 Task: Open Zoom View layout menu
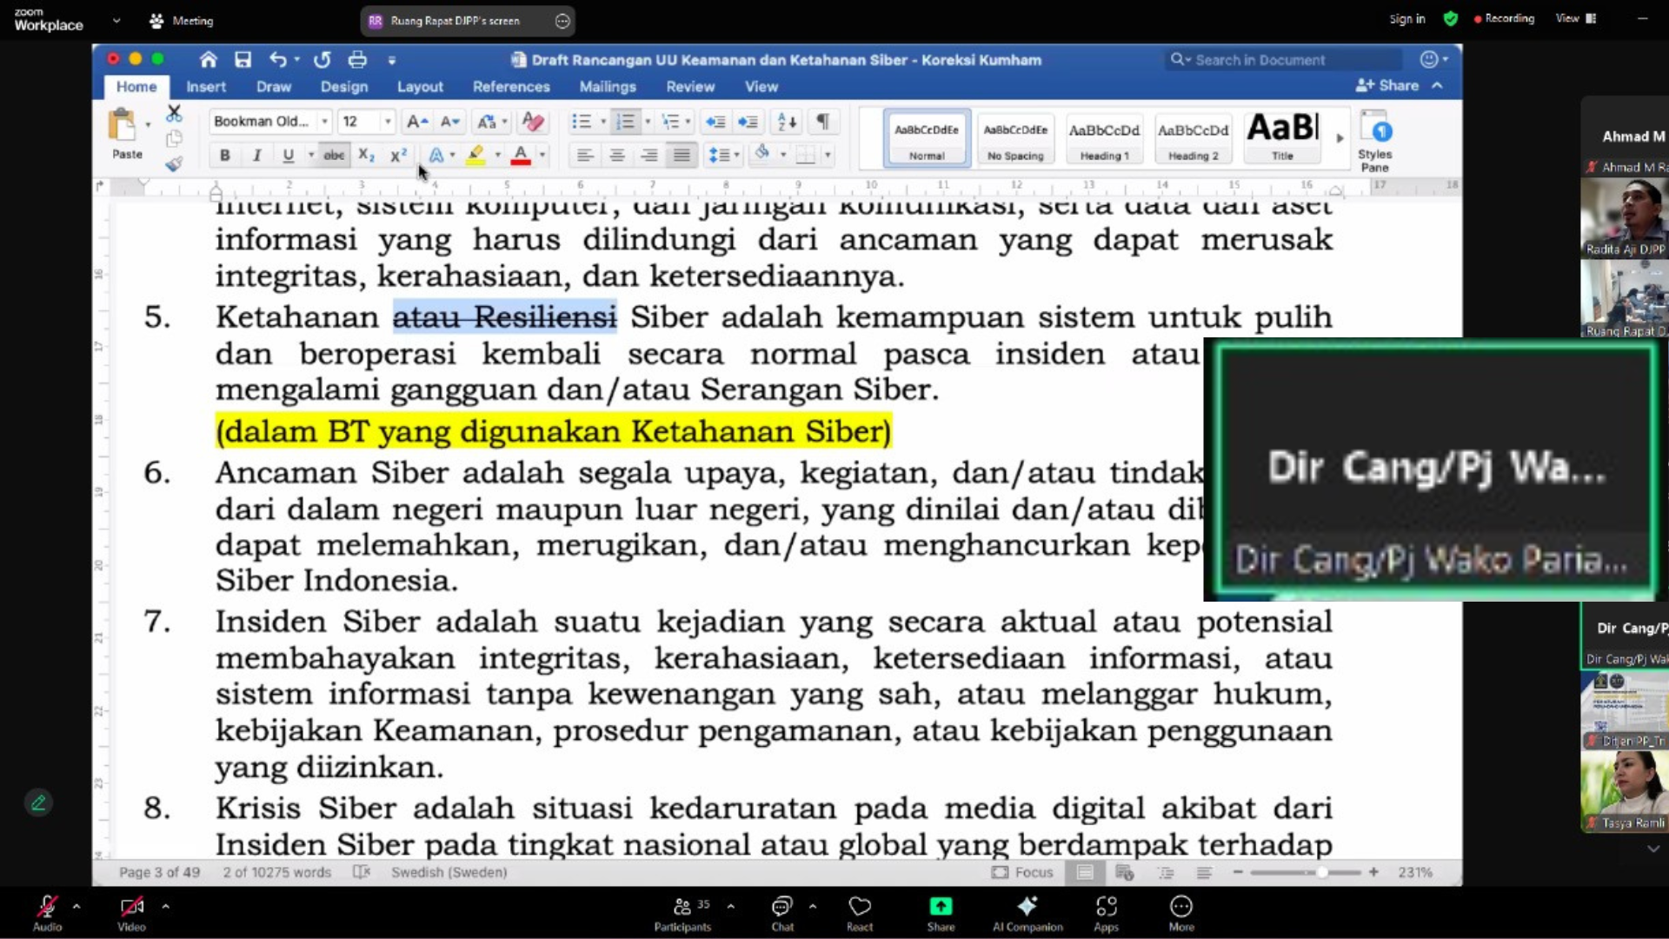click(1576, 18)
